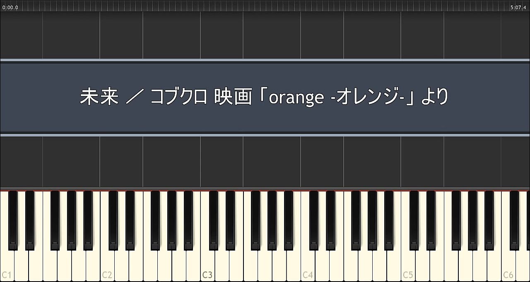Screen dimensions: 530x282
Task: Click the song progress bar at top
Action: click(x=265, y=5)
